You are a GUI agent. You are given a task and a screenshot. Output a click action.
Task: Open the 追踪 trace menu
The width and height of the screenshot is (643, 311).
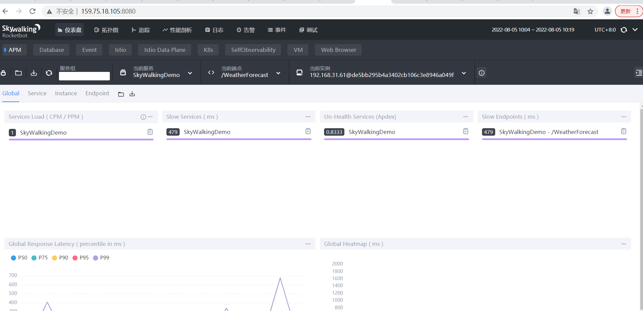(x=141, y=30)
